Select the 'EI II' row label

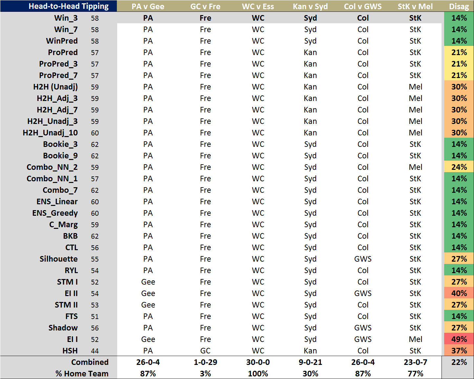pos(71,293)
